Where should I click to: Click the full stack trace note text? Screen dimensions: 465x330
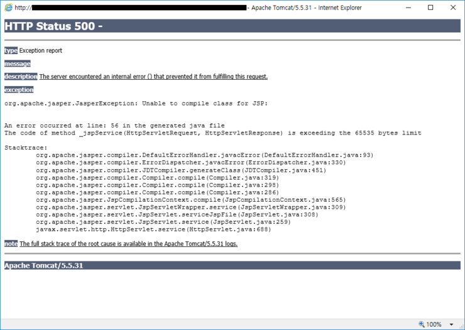[x=128, y=244]
